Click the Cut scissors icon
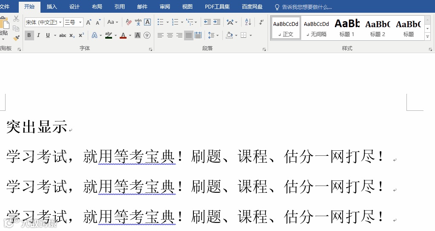Screen dimensions: 435x231 click(x=16, y=19)
